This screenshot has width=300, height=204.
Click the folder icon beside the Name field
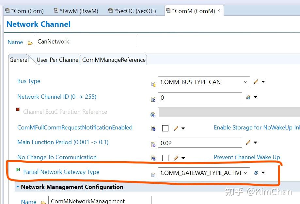click(29, 42)
